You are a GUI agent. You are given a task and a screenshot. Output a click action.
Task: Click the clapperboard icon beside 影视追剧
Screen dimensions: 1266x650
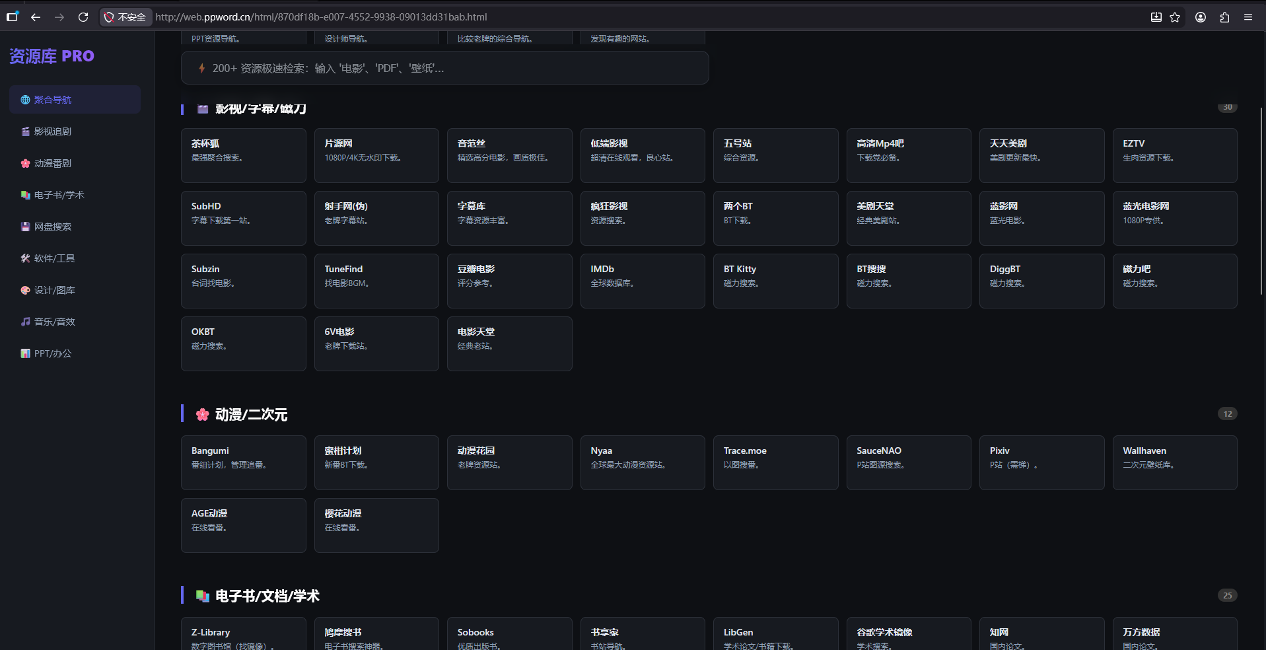coord(25,131)
